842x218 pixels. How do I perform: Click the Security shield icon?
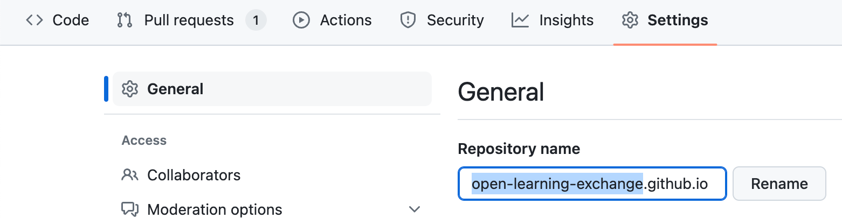408,20
